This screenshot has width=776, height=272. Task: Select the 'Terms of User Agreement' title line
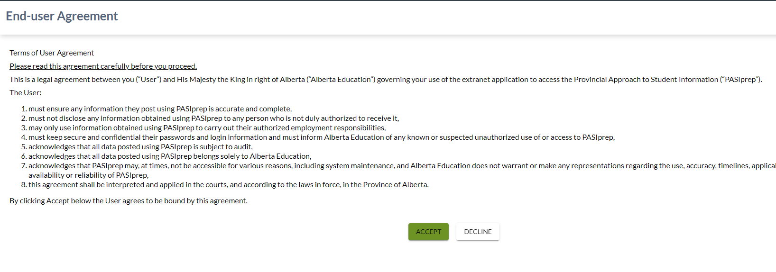click(52, 53)
